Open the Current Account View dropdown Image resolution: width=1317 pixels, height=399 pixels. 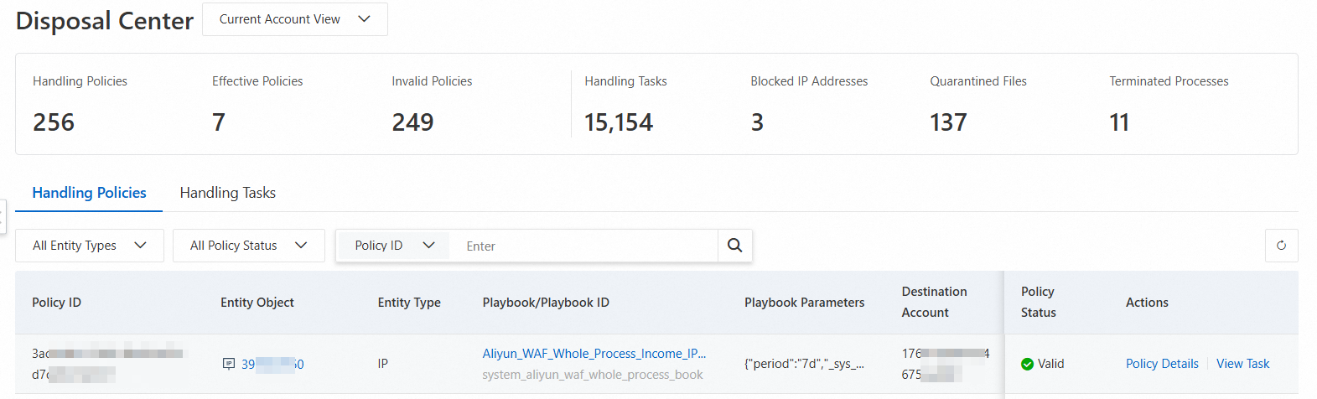pos(295,19)
